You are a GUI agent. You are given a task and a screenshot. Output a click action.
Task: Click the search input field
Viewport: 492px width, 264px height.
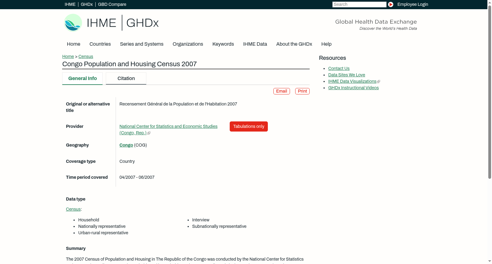359,4
